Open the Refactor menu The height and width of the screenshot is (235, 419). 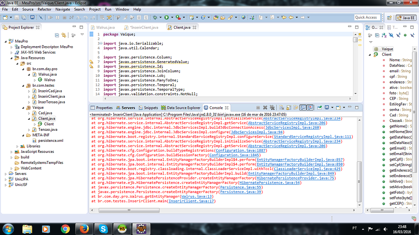click(x=45, y=9)
